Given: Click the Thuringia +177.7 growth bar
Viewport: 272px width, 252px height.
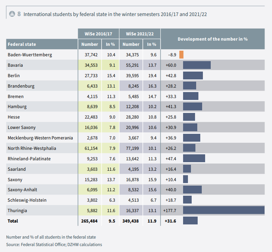Looking at the screenshot, I should (x=223, y=211).
